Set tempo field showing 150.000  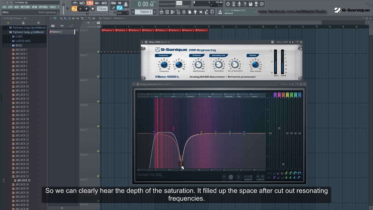tap(102, 9)
